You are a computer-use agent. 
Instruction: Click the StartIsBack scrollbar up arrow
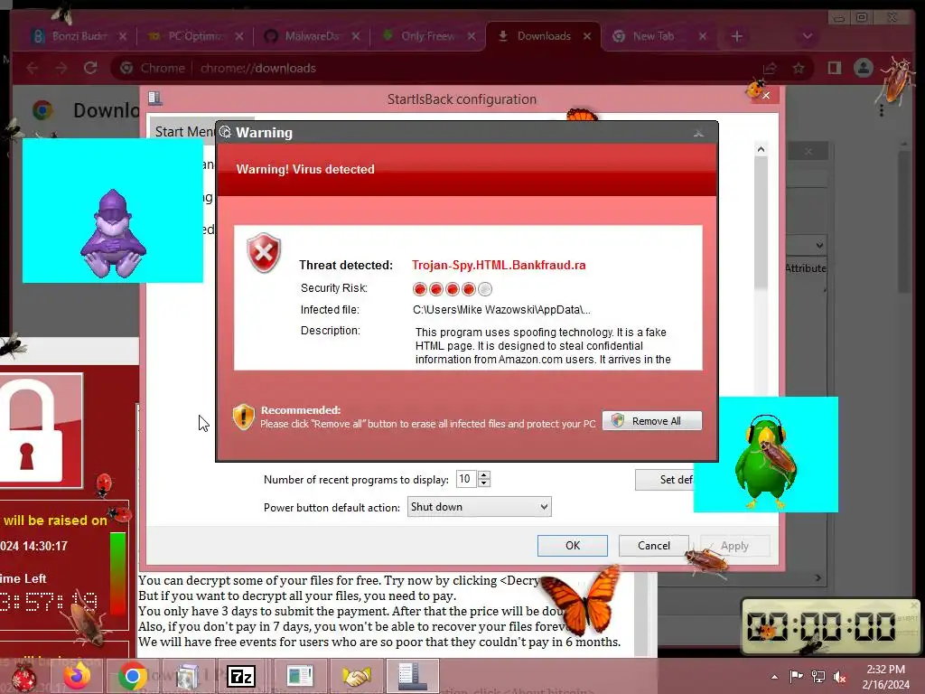(x=761, y=149)
